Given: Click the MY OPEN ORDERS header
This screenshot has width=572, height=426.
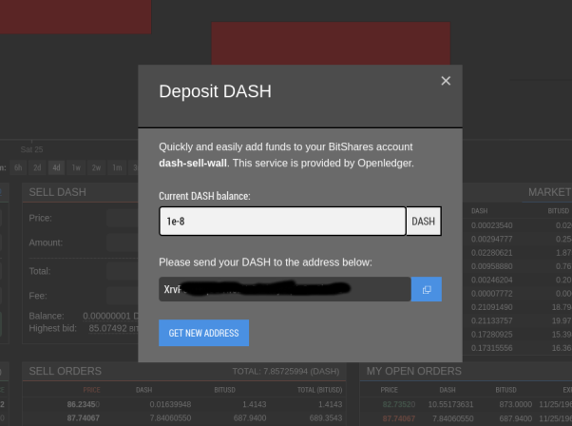Looking at the screenshot, I should pos(413,371).
